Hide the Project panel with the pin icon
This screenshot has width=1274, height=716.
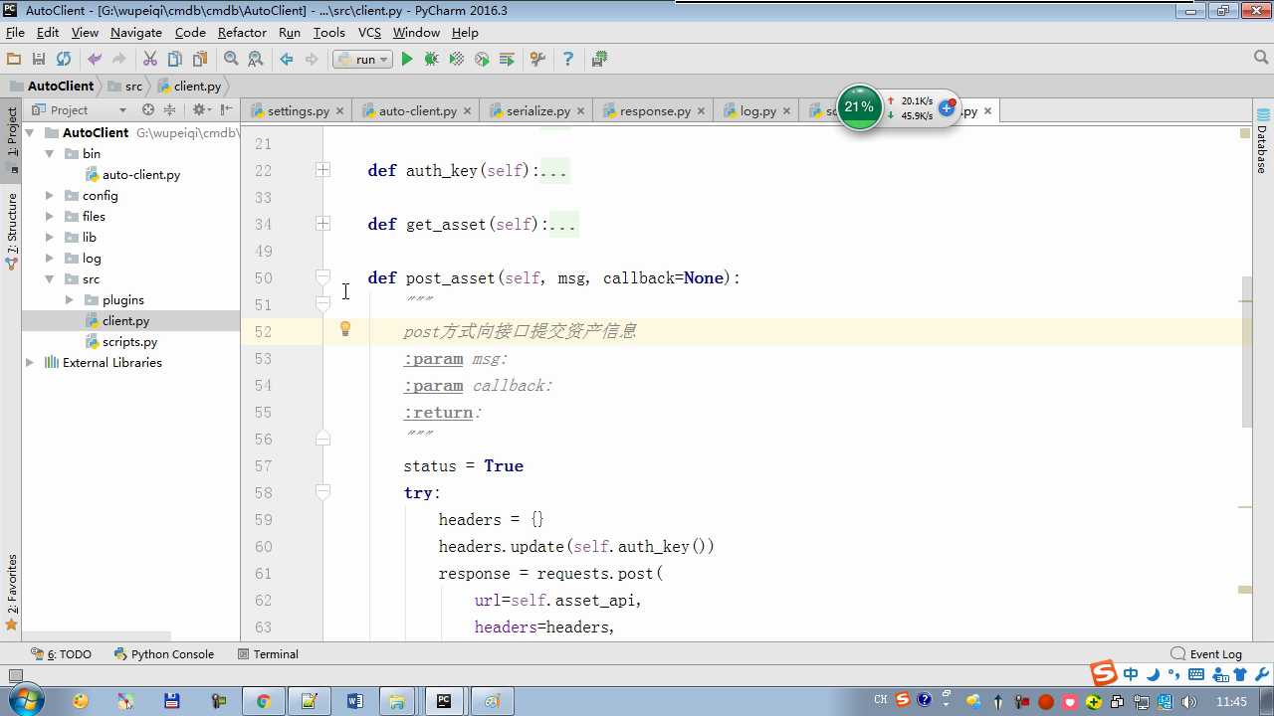(227, 110)
